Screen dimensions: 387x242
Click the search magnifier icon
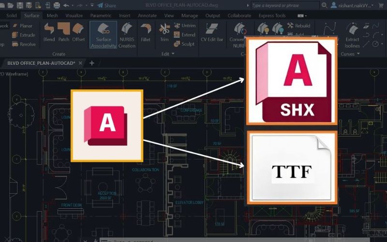click(325, 5)
